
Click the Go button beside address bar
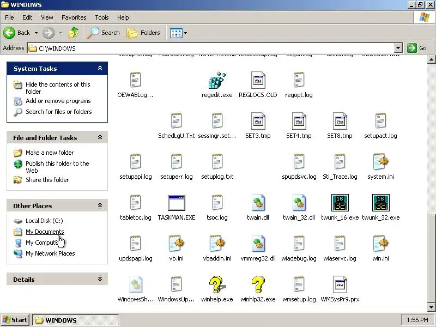[417, 48]
